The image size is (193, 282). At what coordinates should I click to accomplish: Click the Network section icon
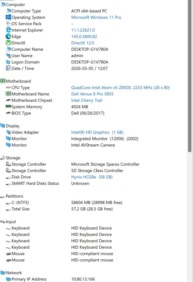[3, 273]
